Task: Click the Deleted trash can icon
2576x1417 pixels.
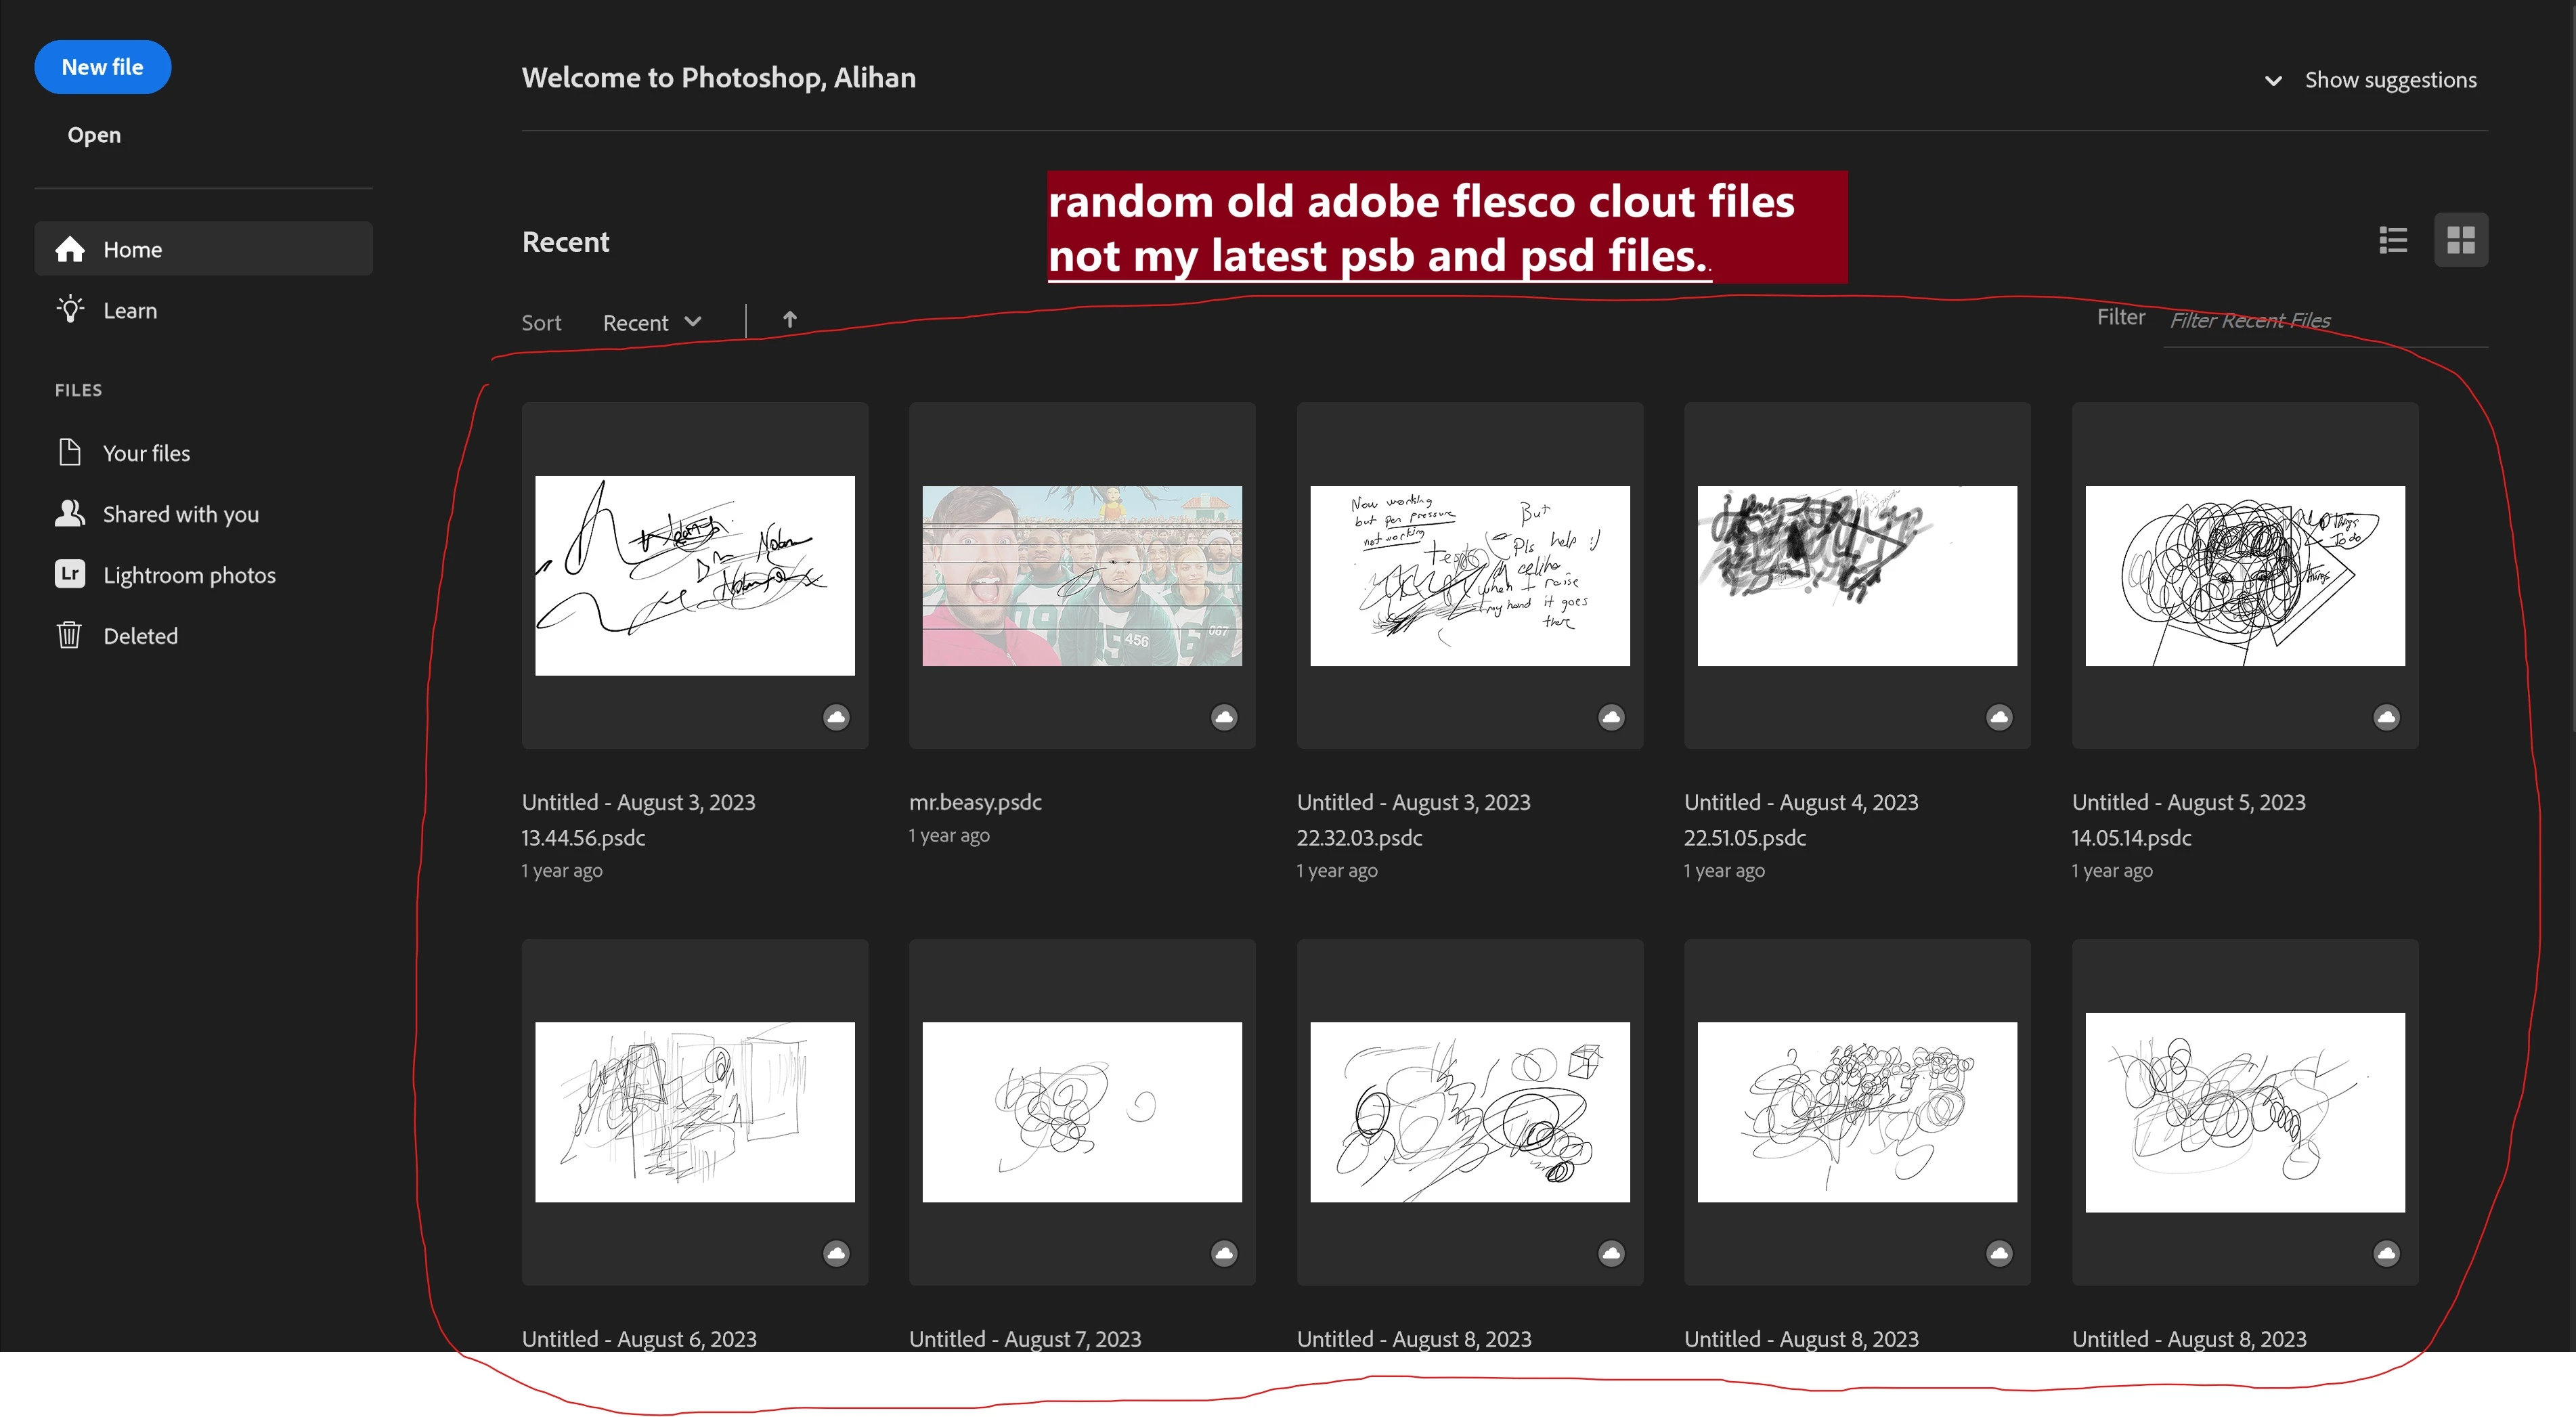Action: coord(70,635)
